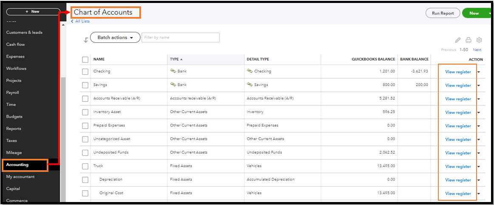Screen dimensions: 494x205
Task: Sort by the TYPE column arrow
Action: (181, 59)
